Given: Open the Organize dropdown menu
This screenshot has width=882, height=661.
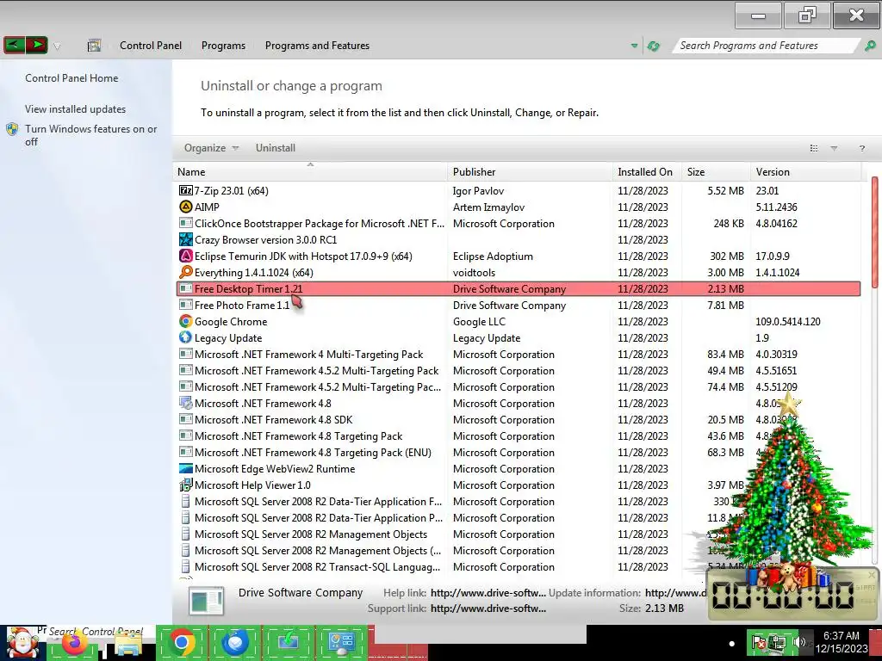Looking at the screenshot, I should (x=212, y=148).
